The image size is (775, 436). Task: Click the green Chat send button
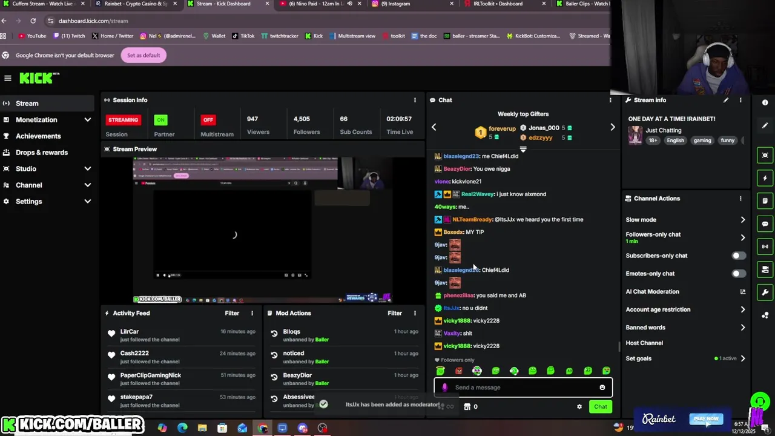pyautogui.click(x=600, y=407)
